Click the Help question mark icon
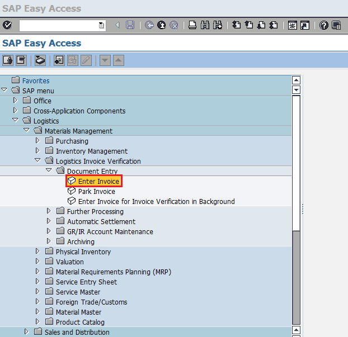This screenshot has width=348, height=337. point(324,25)
